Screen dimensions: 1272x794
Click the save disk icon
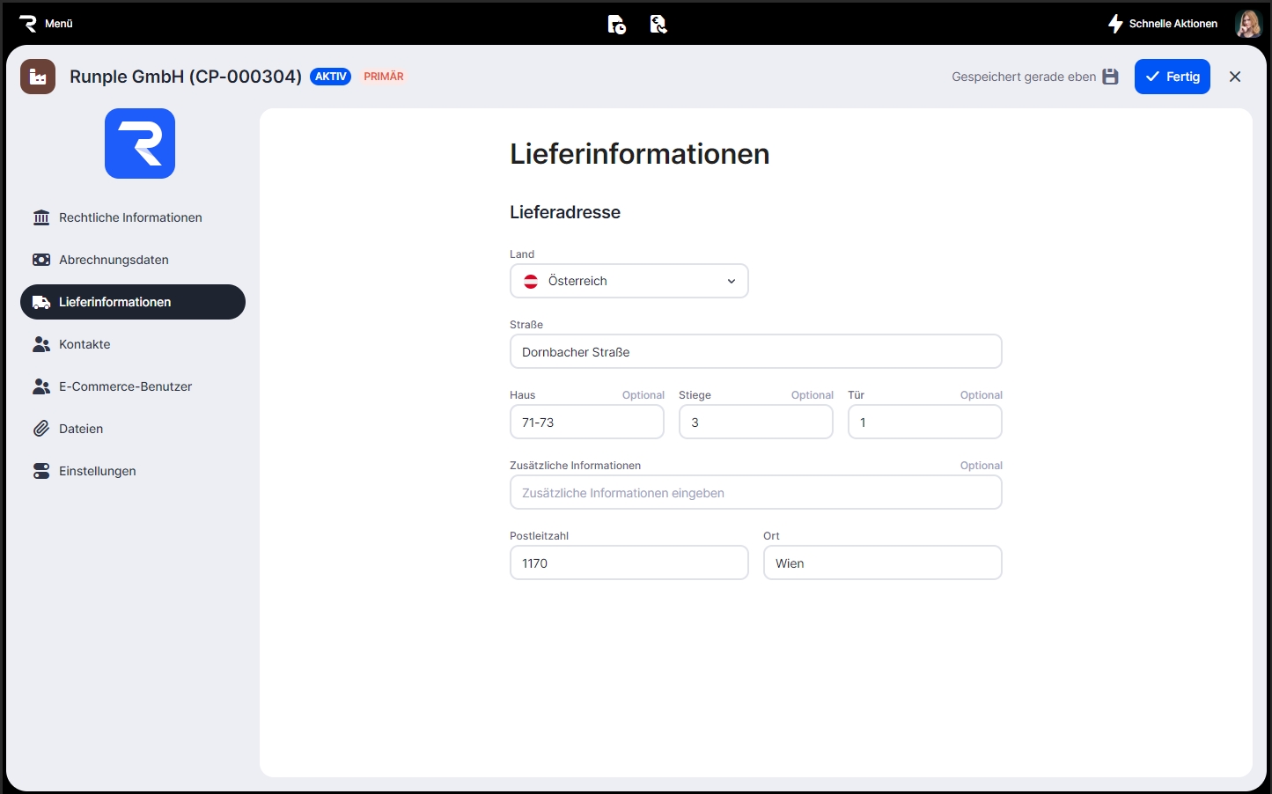[x=1110, y=77]
